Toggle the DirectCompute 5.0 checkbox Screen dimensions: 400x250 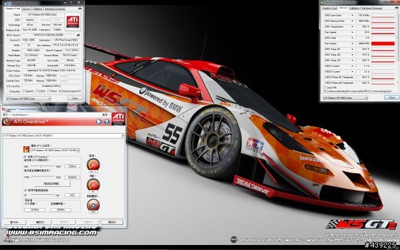(x=60, y=91)
